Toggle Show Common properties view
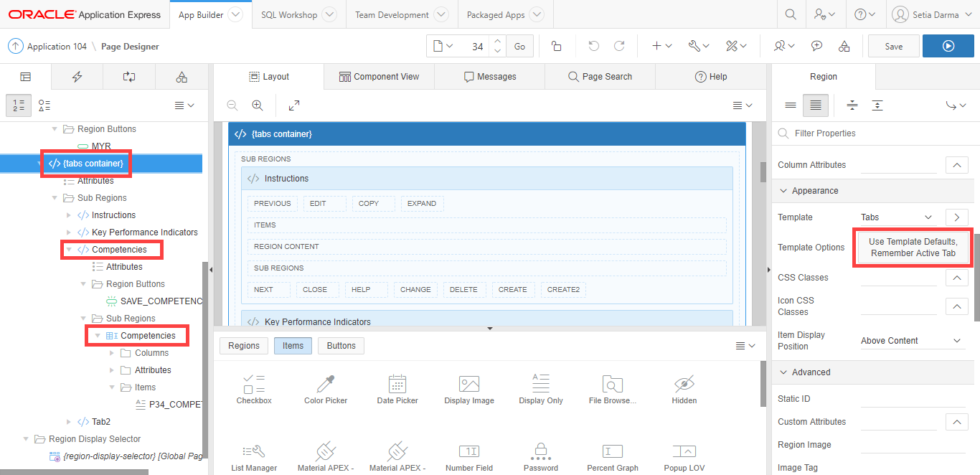The image size is (980, 475). tap(791, 105)
